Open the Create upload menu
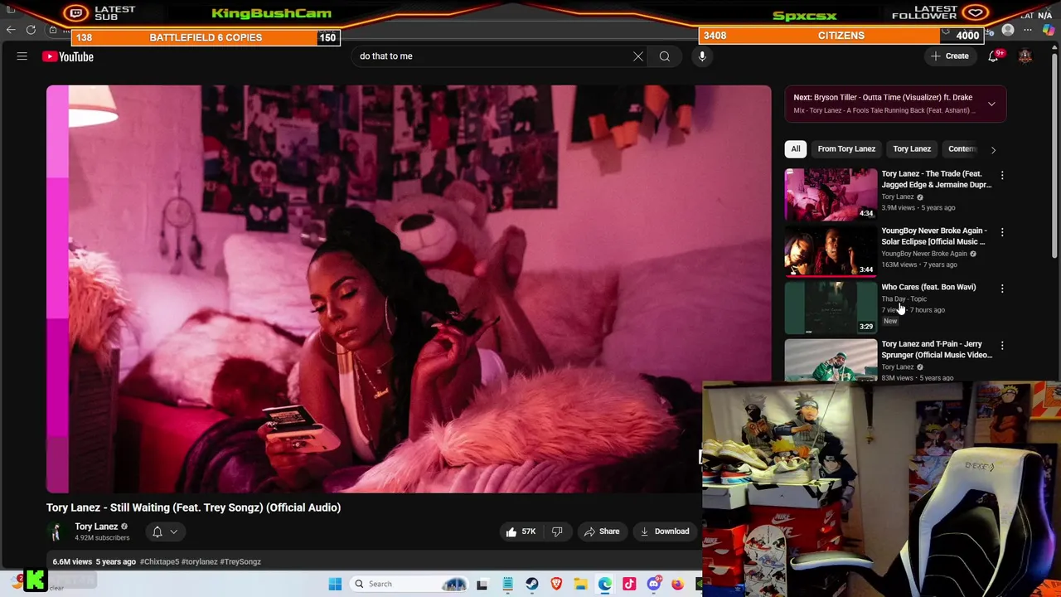This screenshot has height=597, width=1061. [950, 56]
